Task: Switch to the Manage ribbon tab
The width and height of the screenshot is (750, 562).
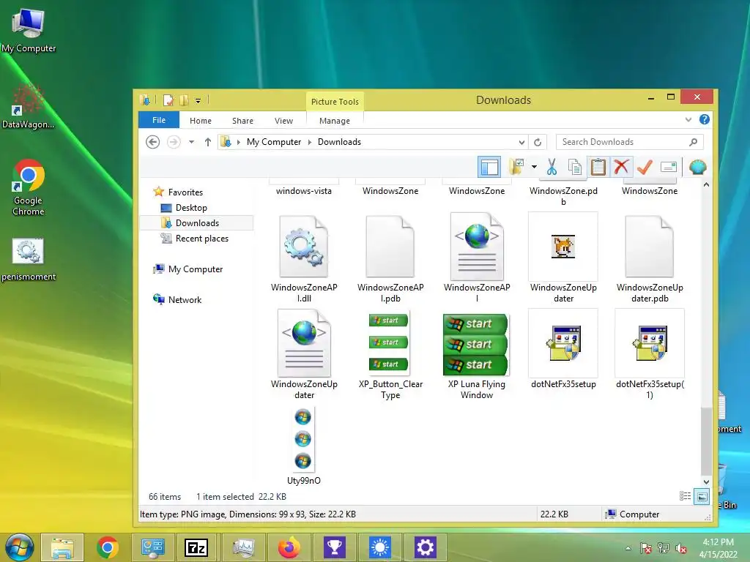Action: coord(334,121)
